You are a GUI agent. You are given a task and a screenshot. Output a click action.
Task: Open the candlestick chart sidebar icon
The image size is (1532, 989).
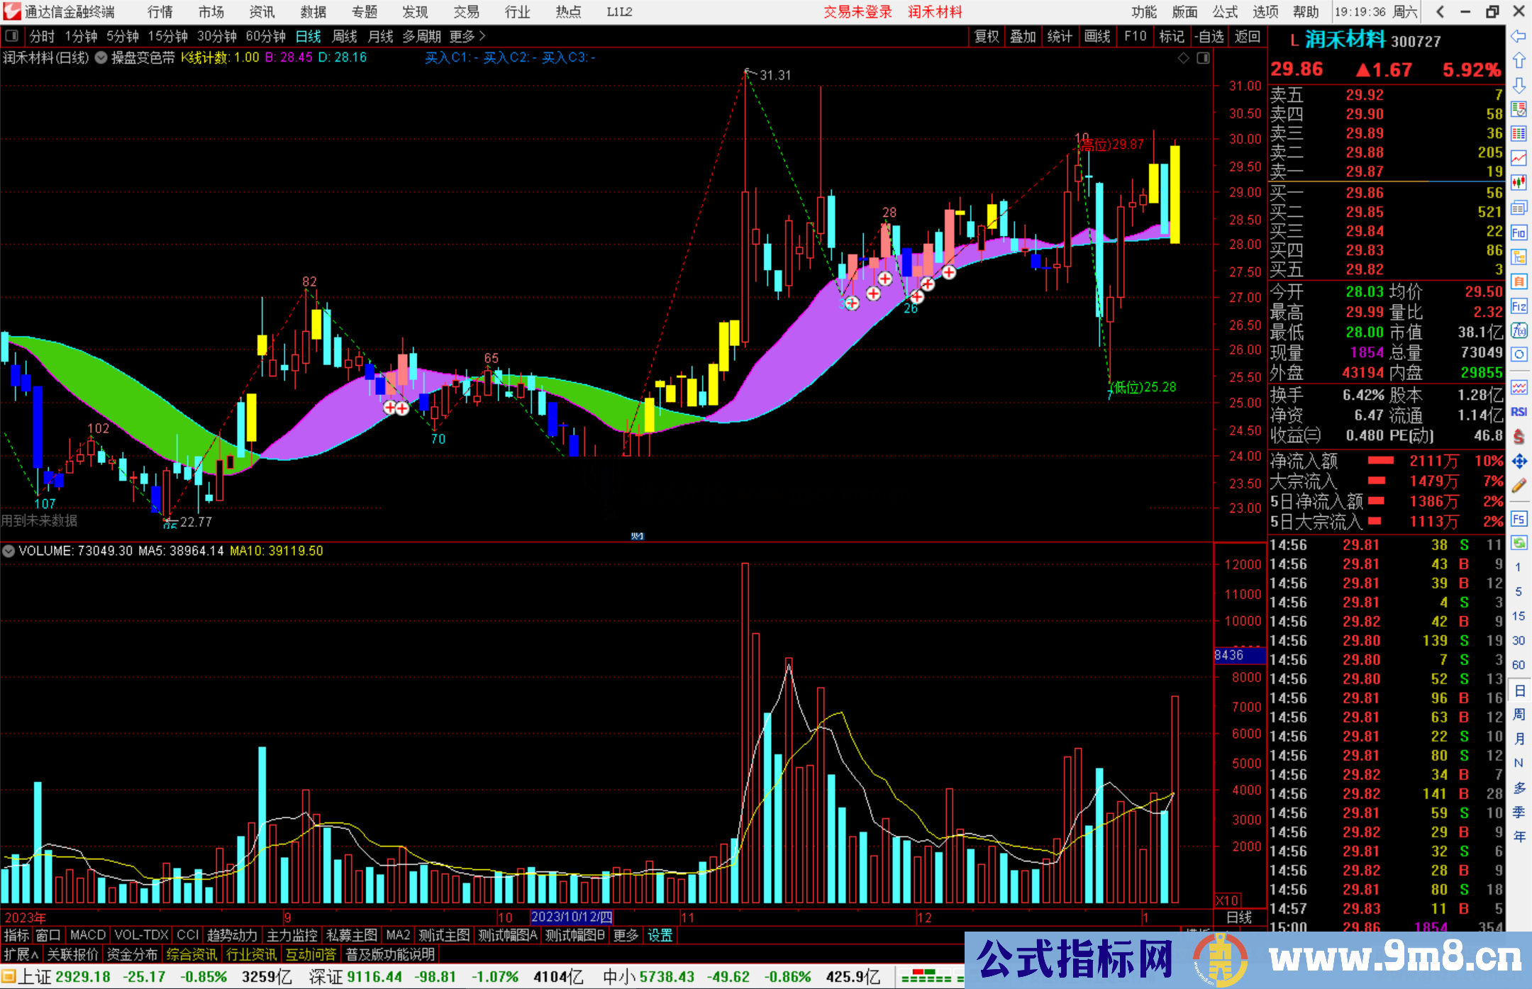click(1519, 183)
